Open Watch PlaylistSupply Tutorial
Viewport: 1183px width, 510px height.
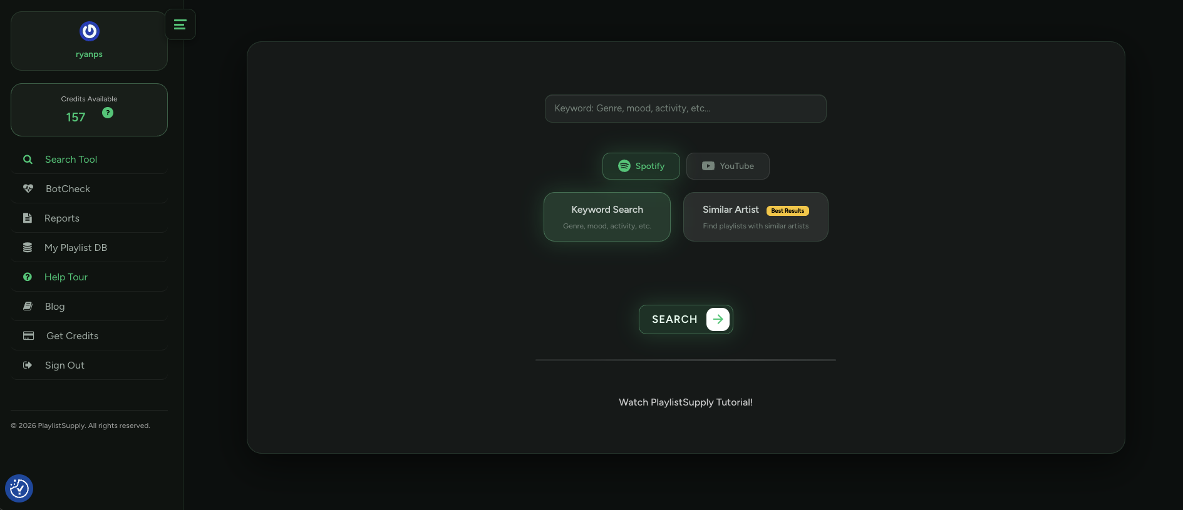click(x=686, y=402)
